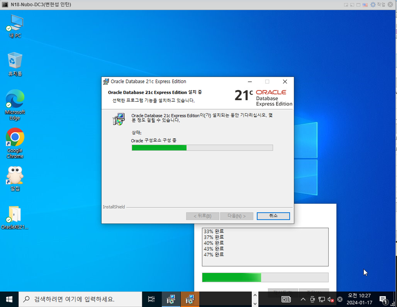
Task: Click the '33% 완료' log line
Action: pos(214,231)
